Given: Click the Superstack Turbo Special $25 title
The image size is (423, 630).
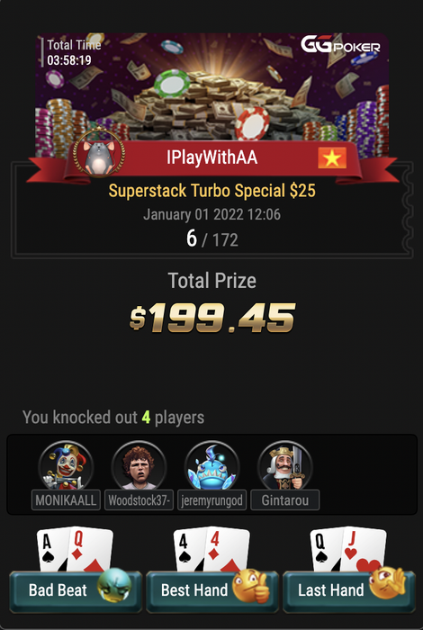Looking at the screenshot, I should (x=212, y=191).
